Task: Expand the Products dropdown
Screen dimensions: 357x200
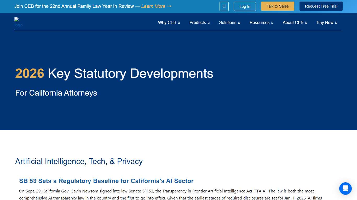Action: point(199,23)
